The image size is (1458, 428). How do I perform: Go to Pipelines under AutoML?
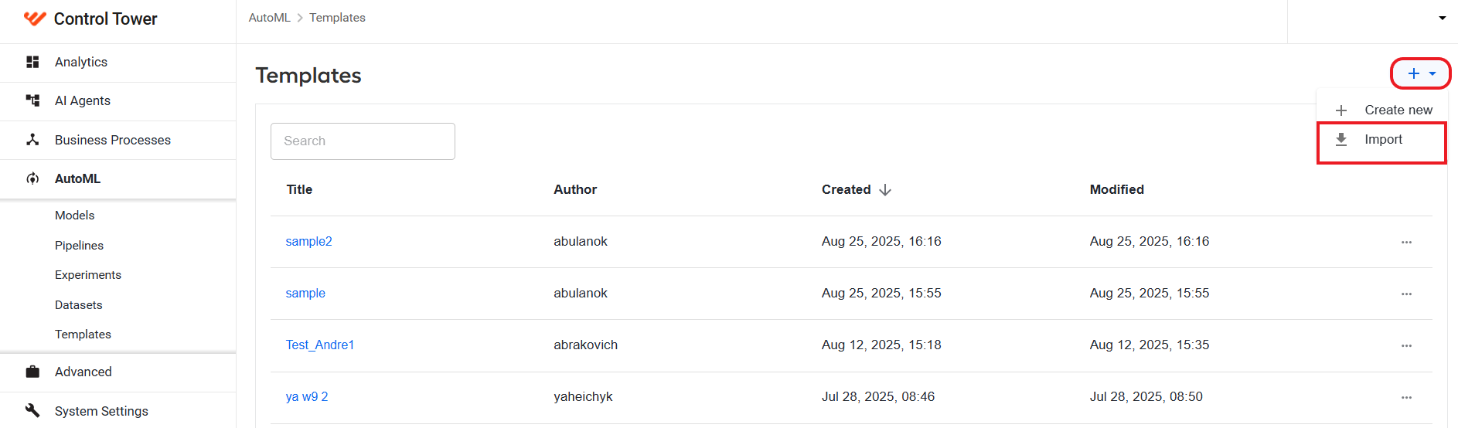point(79,245)
